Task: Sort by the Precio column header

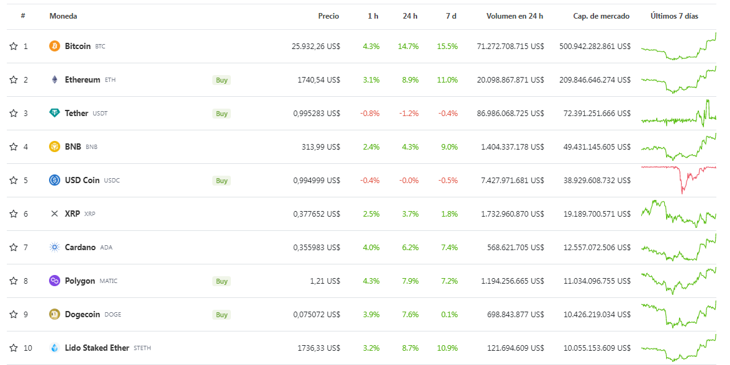Action: tap(329, 16)
